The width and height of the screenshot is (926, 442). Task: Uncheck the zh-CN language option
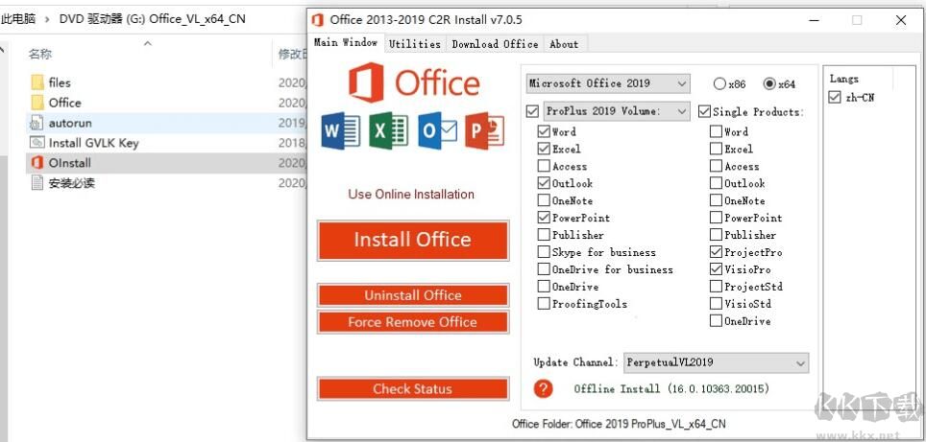(x=835, y=97)
